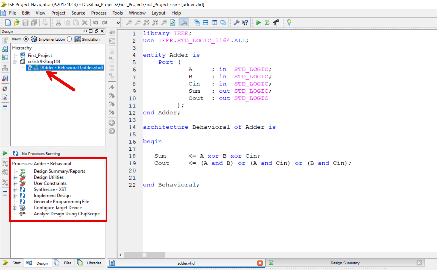Open Design Summary via the sigma toolbar icon
Viewport: 437px width, 270px height.
click(267, 22)
